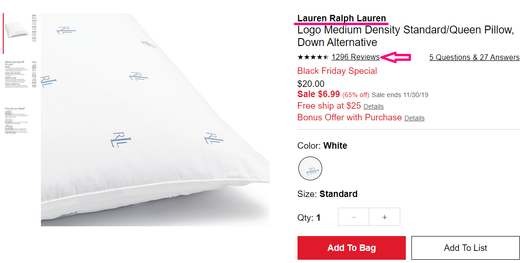
Task: View Free ship at $25 Details
Action: pyautogui.click(x=374, y=106)
